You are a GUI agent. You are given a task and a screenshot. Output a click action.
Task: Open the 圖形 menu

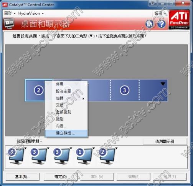(x=10, y=13)
